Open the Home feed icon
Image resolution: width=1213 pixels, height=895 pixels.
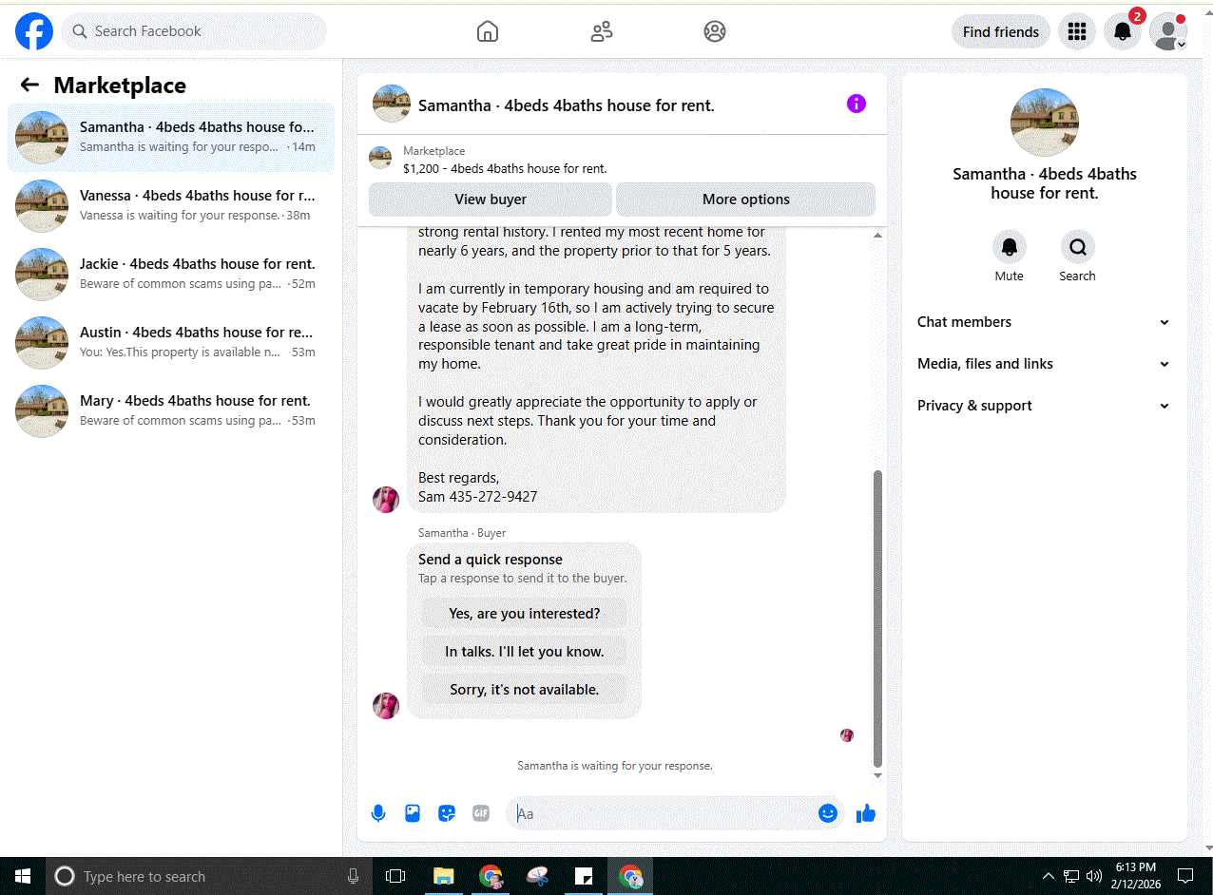(x=487, y=31)
